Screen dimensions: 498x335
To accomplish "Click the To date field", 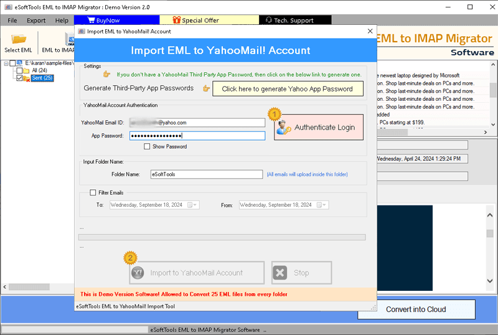I will pos(154,205).
